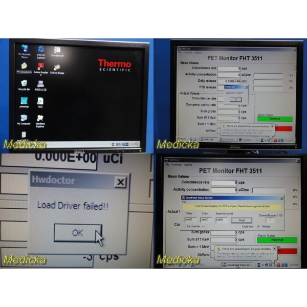This screenshot has height=307, width=307.
Task: Click the 'Thermo Scientific' desktop logo
Action: pyautogui.click(x=115, y=65)
